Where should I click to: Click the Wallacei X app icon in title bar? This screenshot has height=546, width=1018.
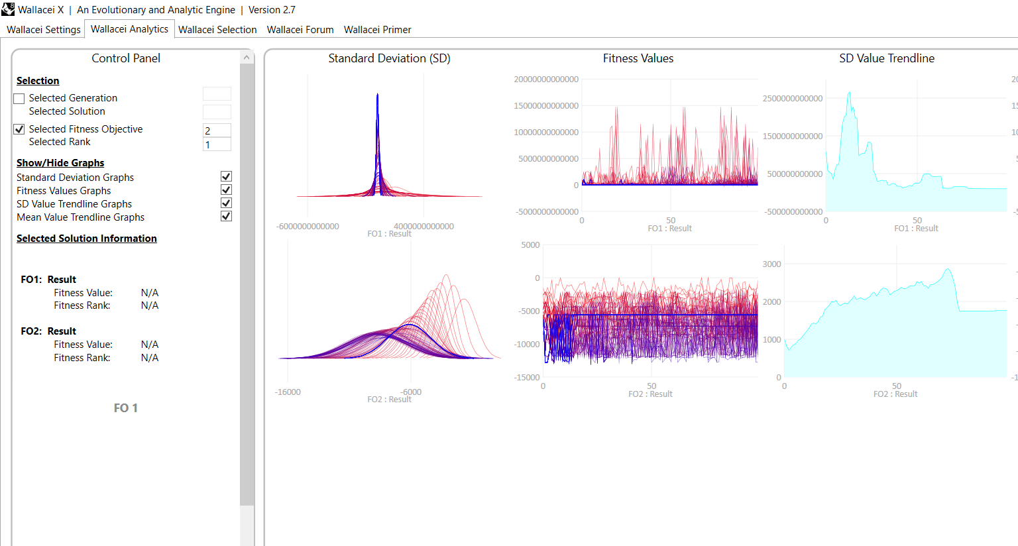[x=8, y=9]
